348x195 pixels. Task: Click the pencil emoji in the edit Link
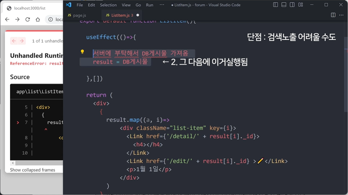tap(260, 161)
